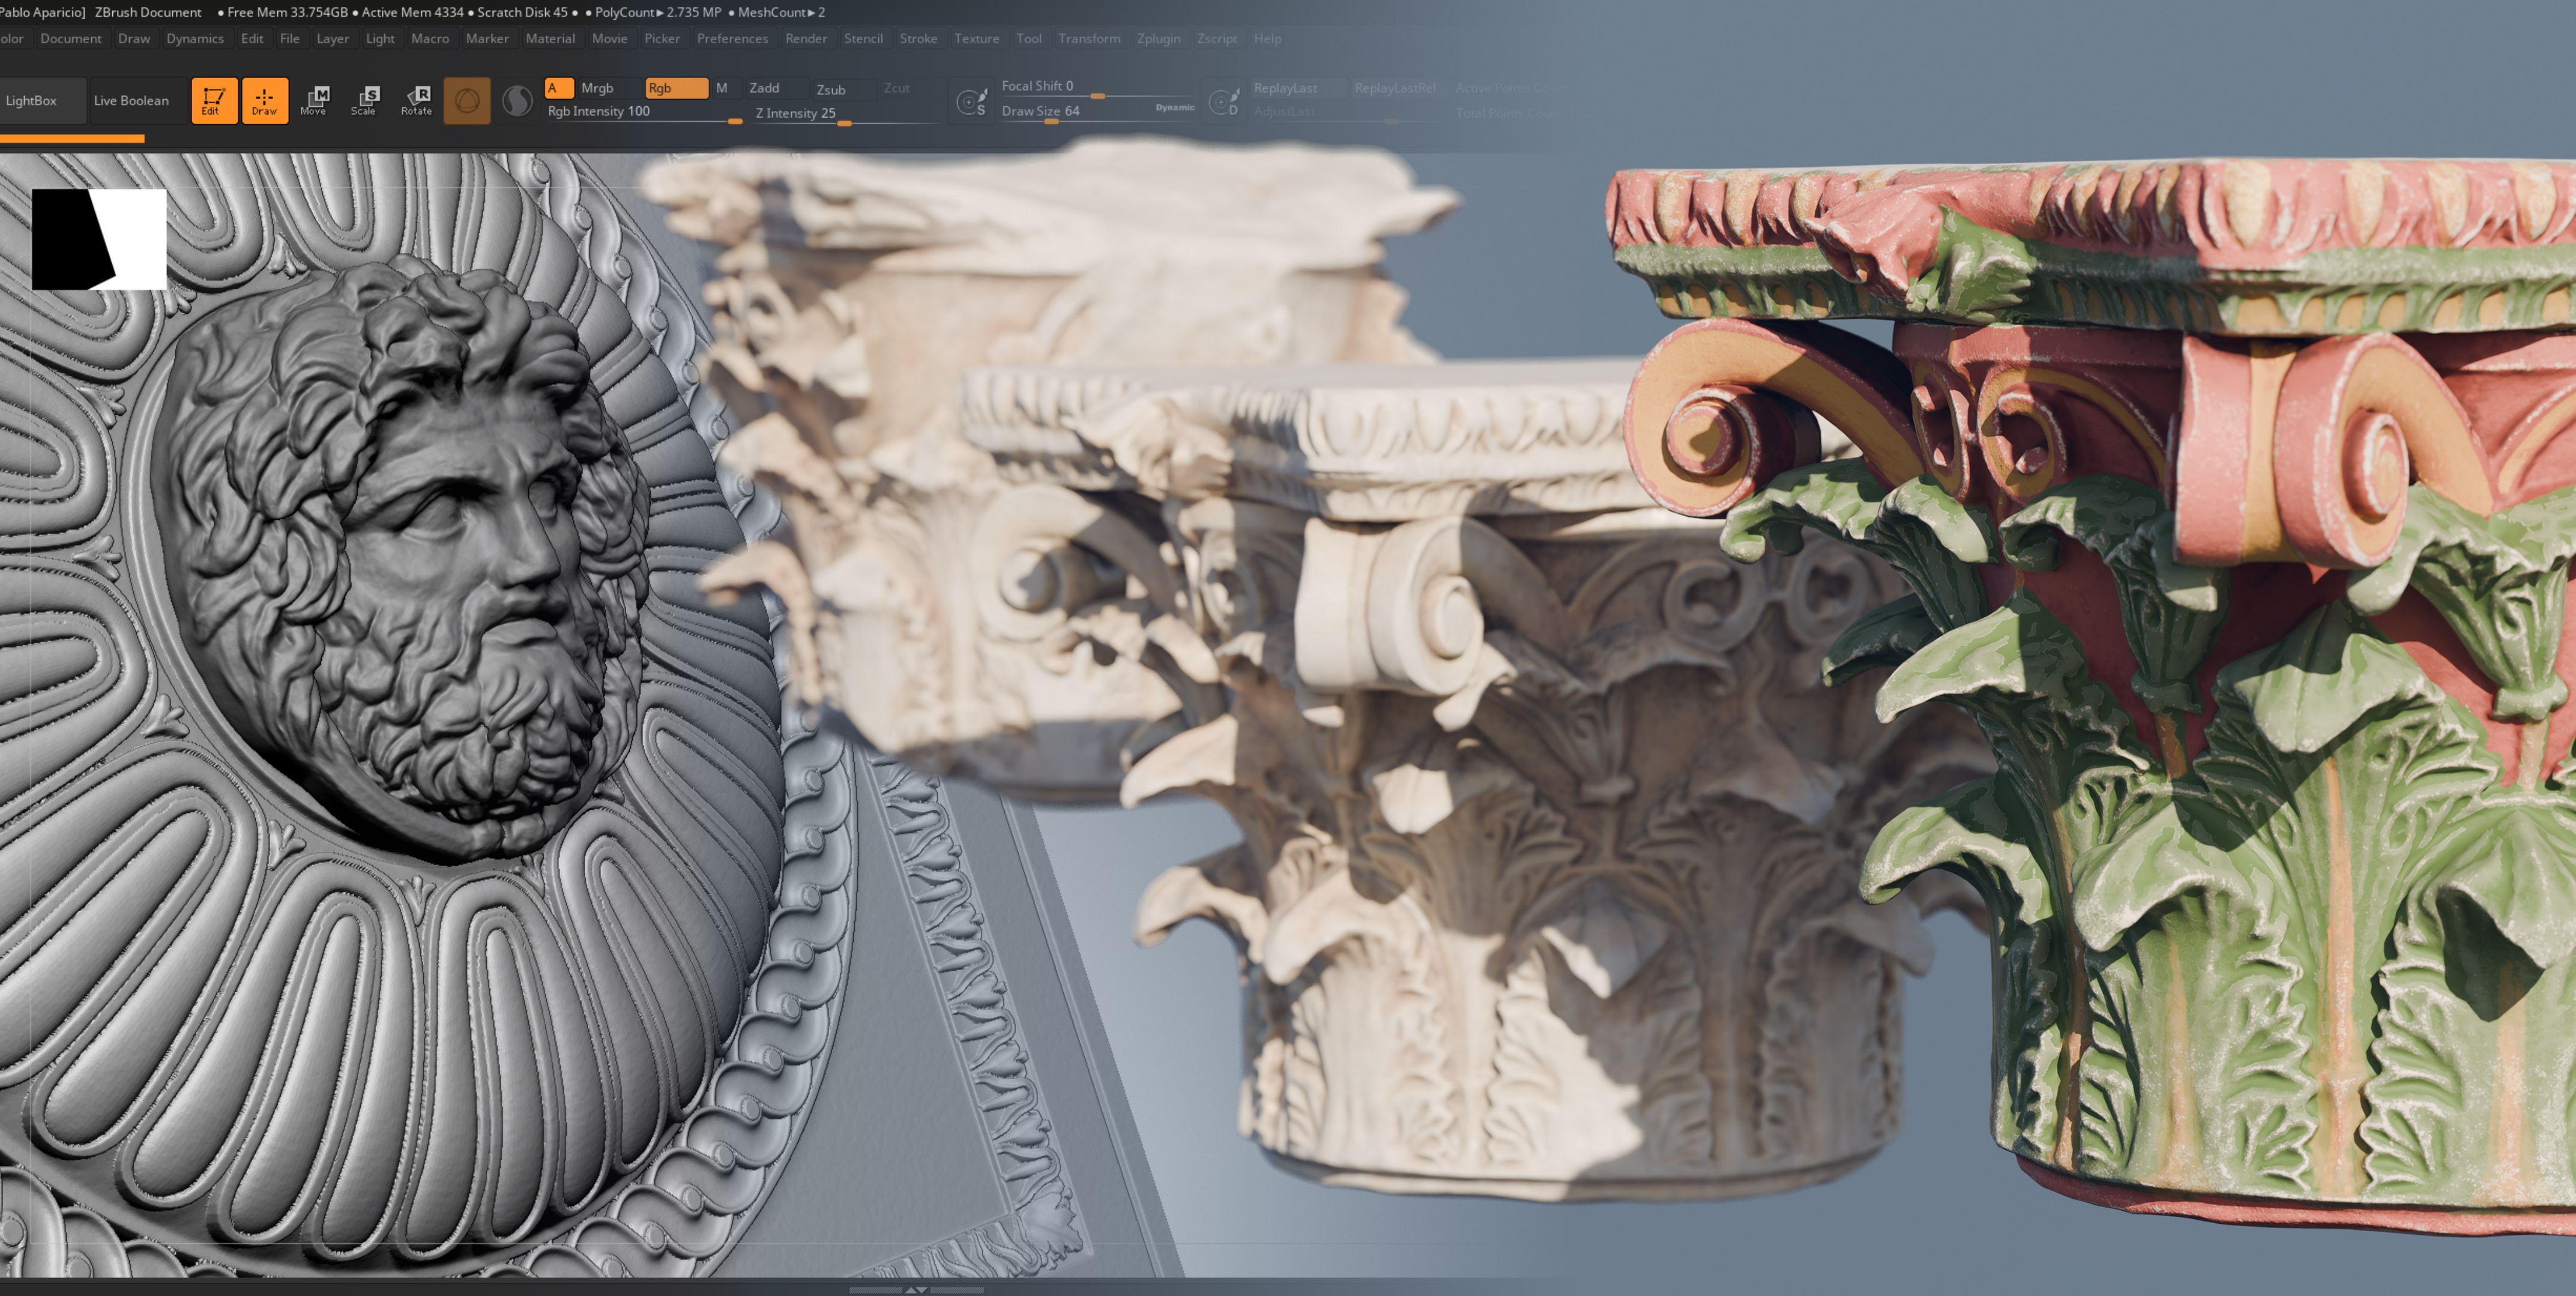2576x1296 pixels.
Task: Select the Rotate transform tool
Action: coord(417,100)
